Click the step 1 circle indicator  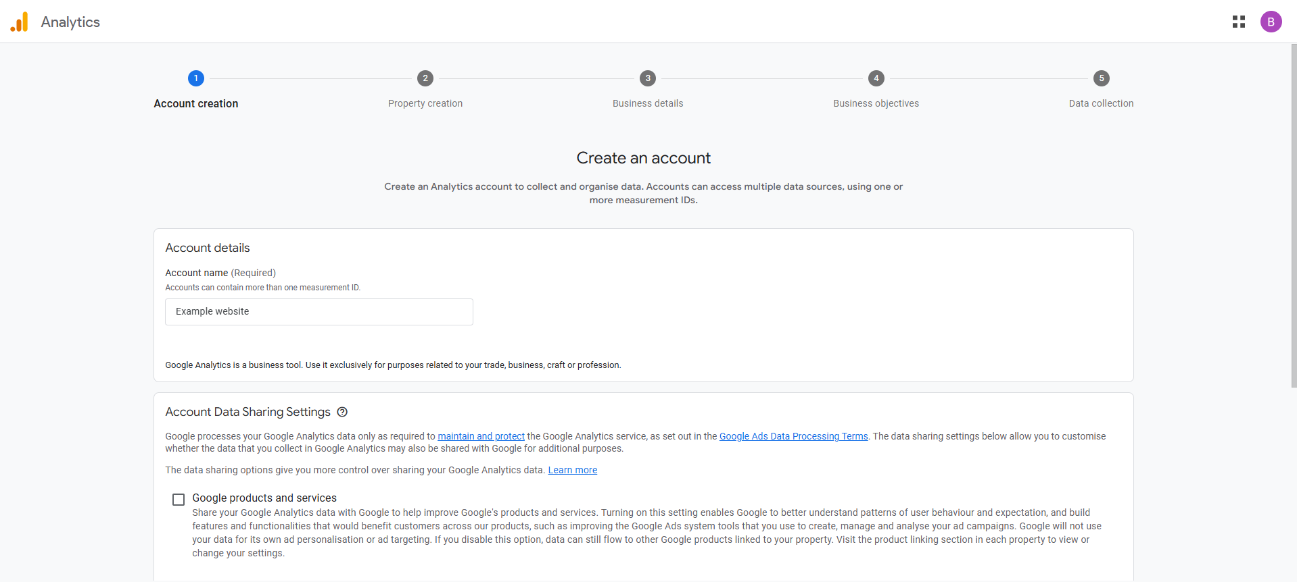pyautogui.click(x=196, y=78)
